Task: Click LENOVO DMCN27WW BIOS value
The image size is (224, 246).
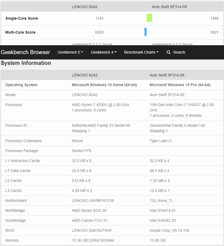Action: click(x=92, y=230)
